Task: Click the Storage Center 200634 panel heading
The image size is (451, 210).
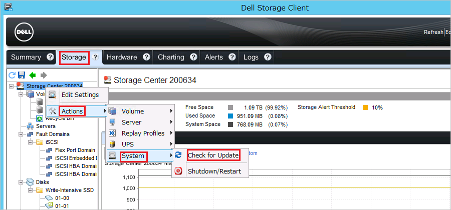Action: [155, 80]
